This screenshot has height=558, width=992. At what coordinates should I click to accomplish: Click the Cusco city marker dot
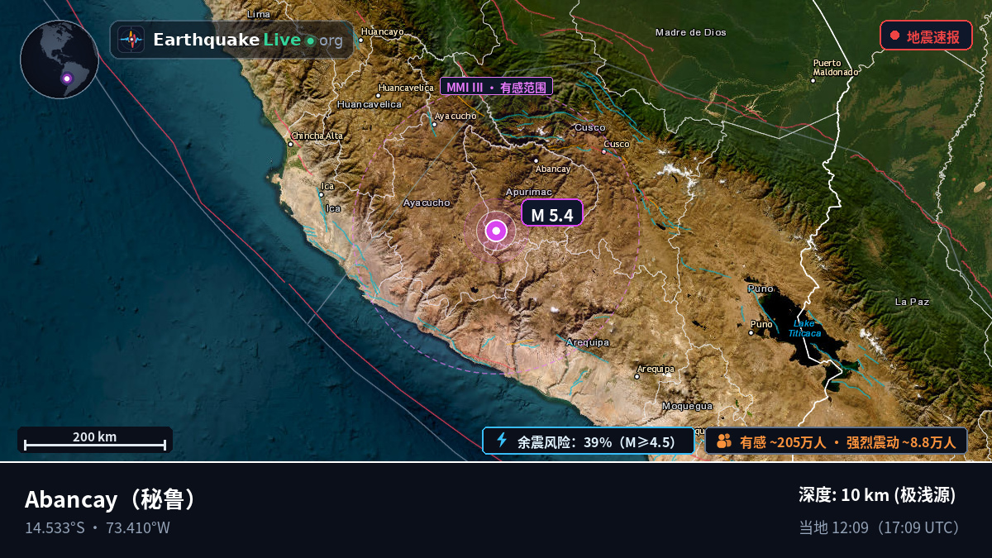point(604,152)
